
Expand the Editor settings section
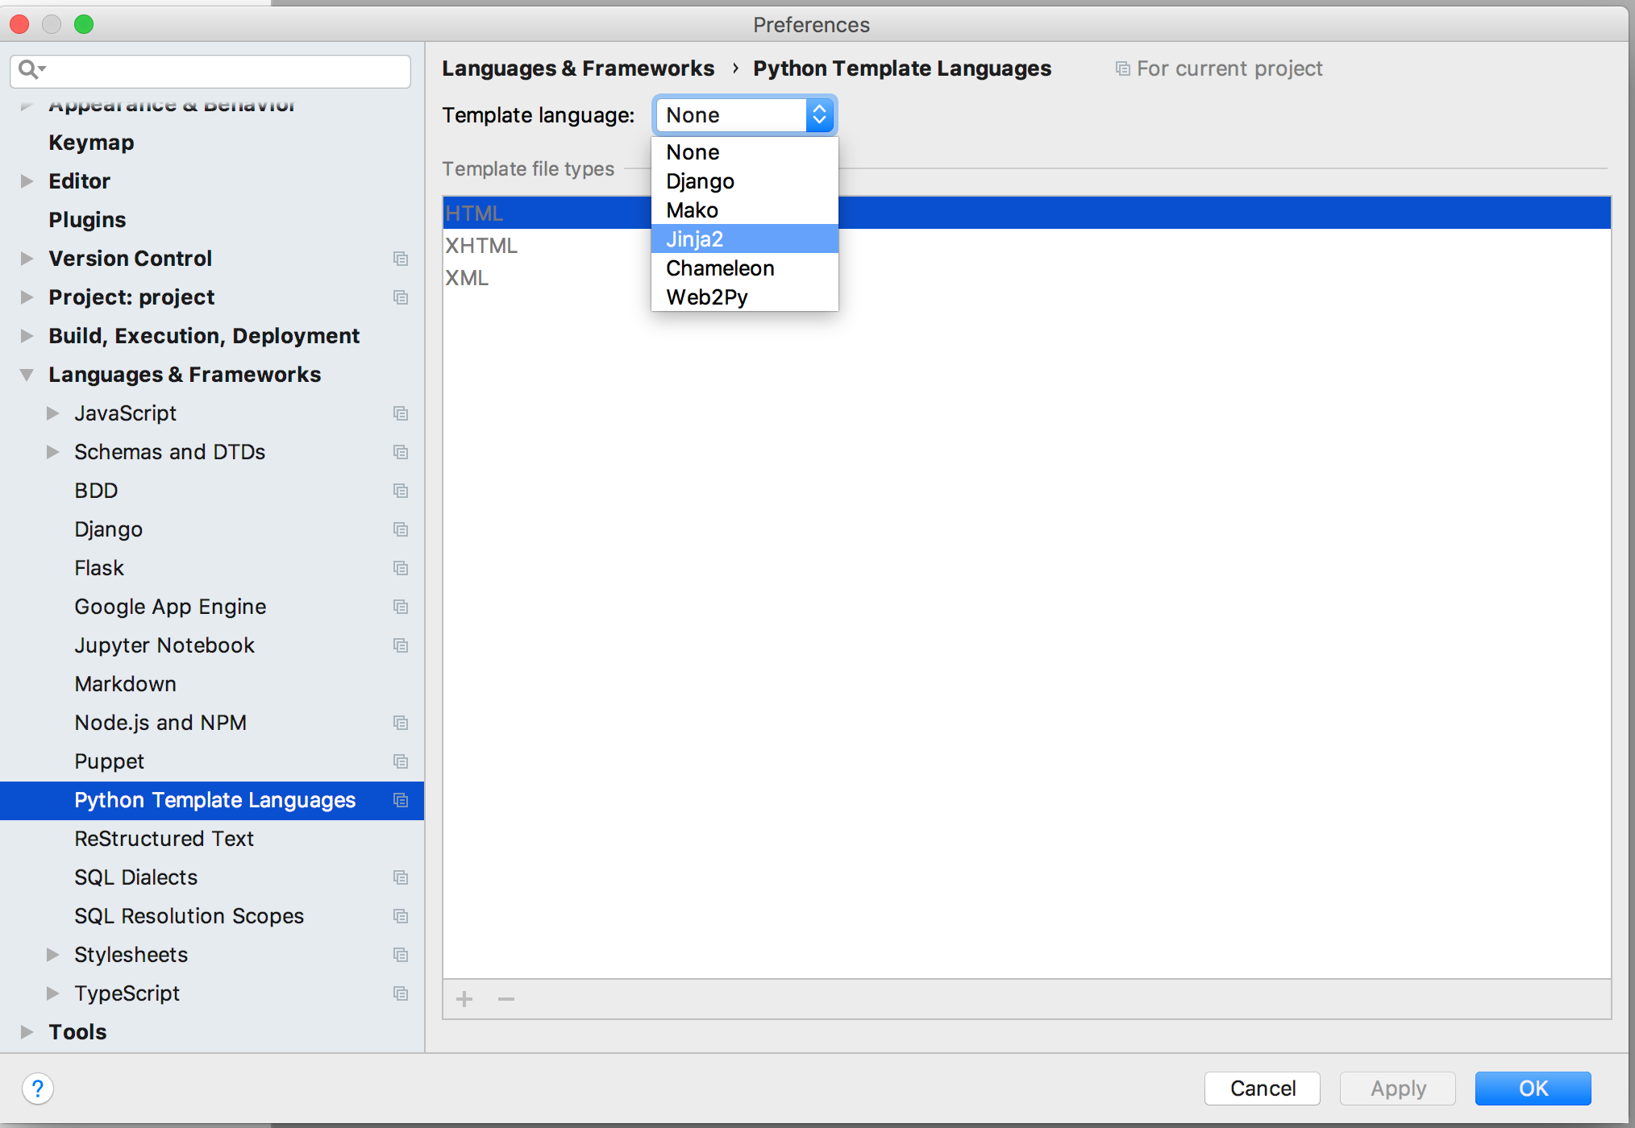point(27,181)
